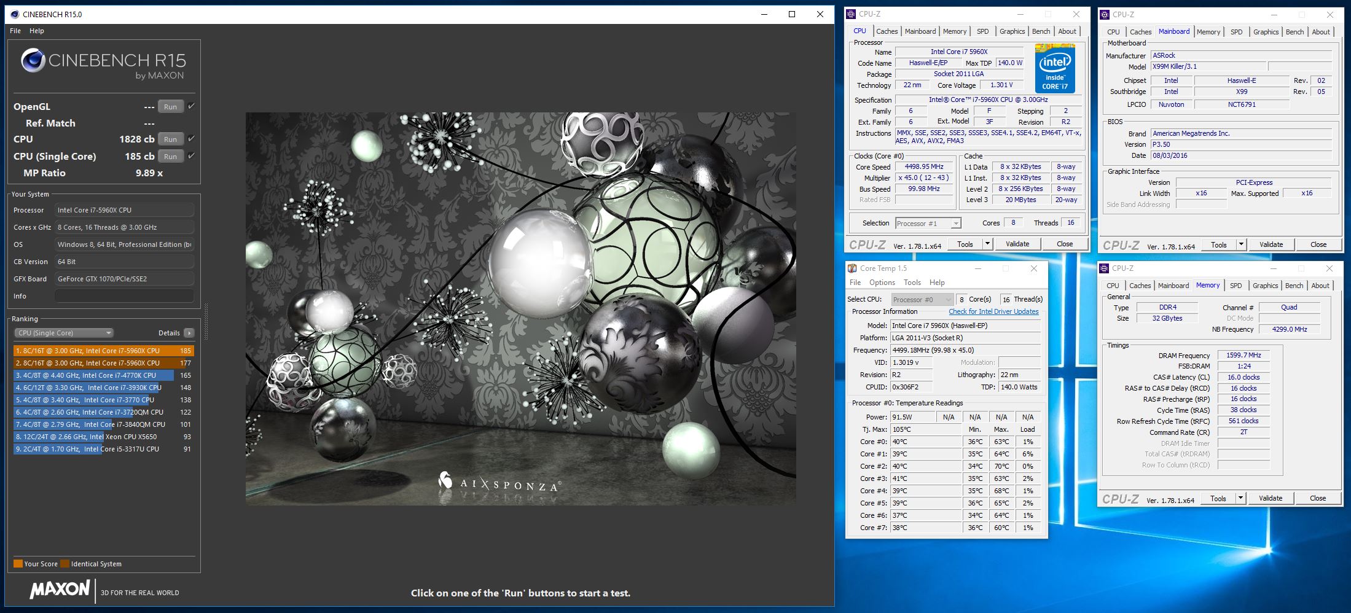Click Close button in CPU-Z Mainboard window
1351x613 pixels.
1318,244
